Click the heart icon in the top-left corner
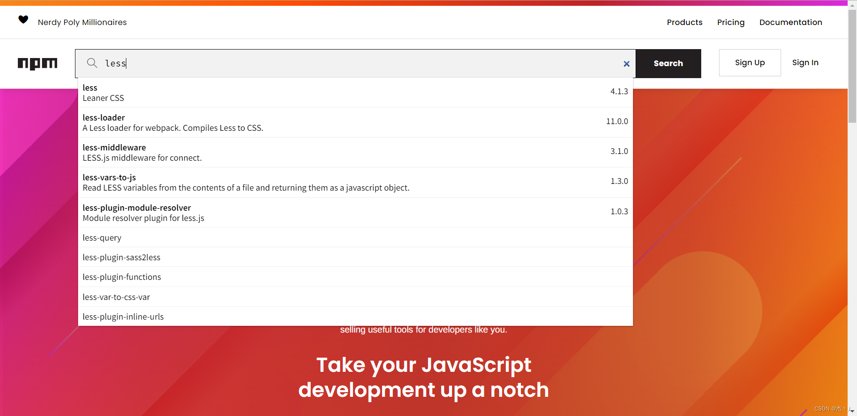857x416 pixels. (23, 20)
